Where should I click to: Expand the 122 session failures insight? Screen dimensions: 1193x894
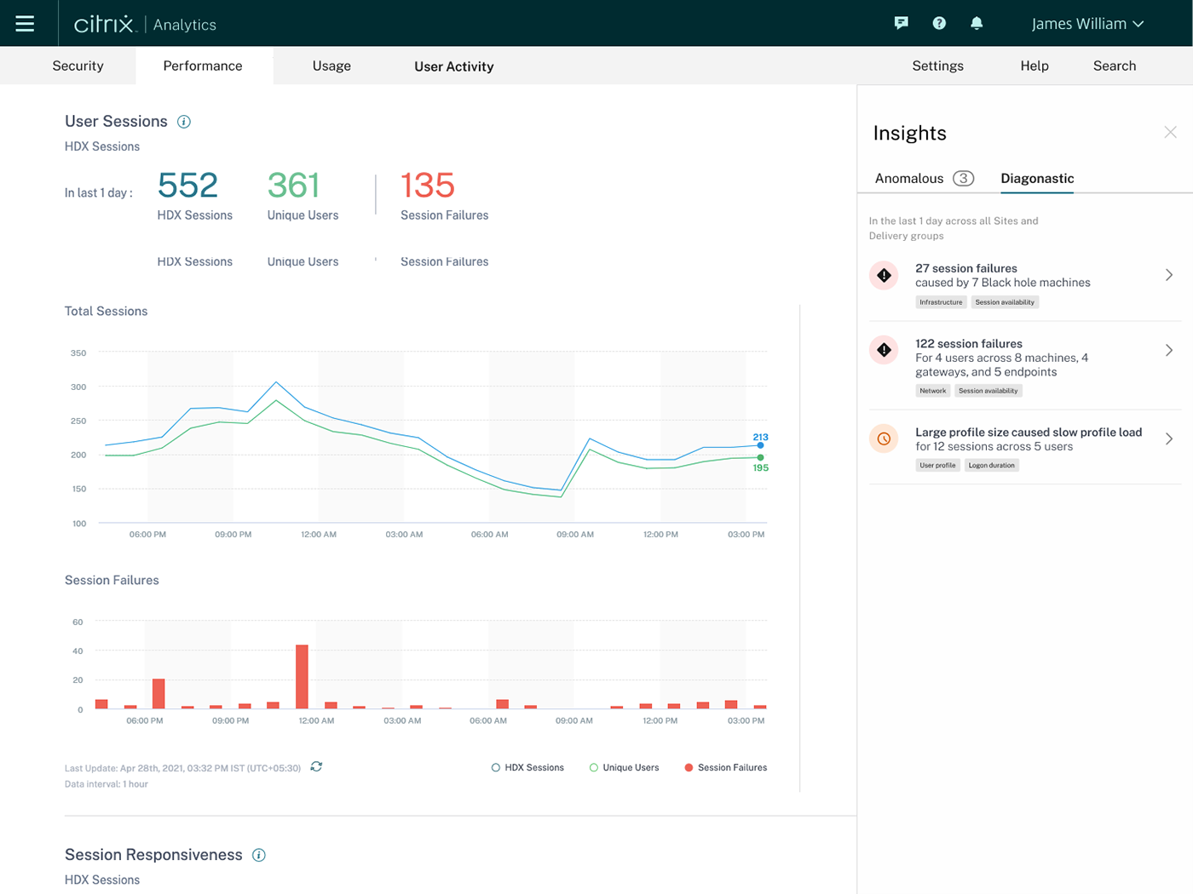(1168, 351)
